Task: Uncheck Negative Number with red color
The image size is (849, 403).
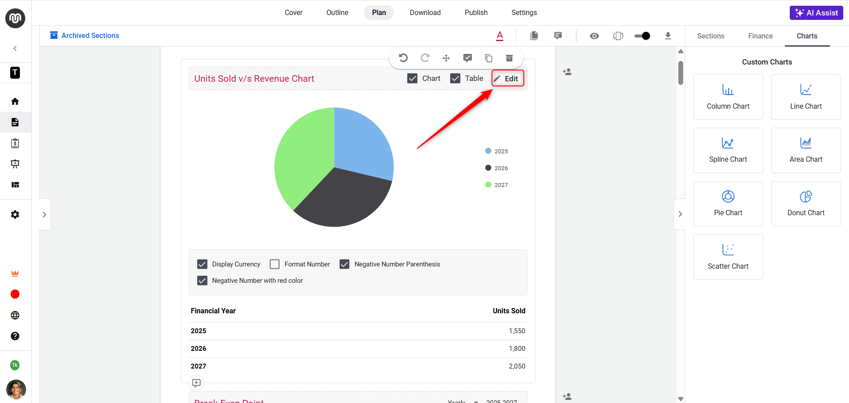Action: tap(202, 281)
